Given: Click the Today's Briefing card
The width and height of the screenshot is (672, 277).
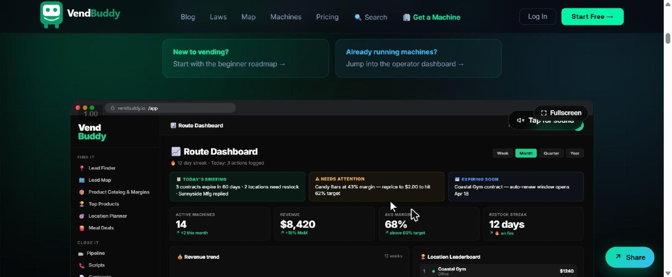Looking at the screenshot, I should click(x=238, y=187).
